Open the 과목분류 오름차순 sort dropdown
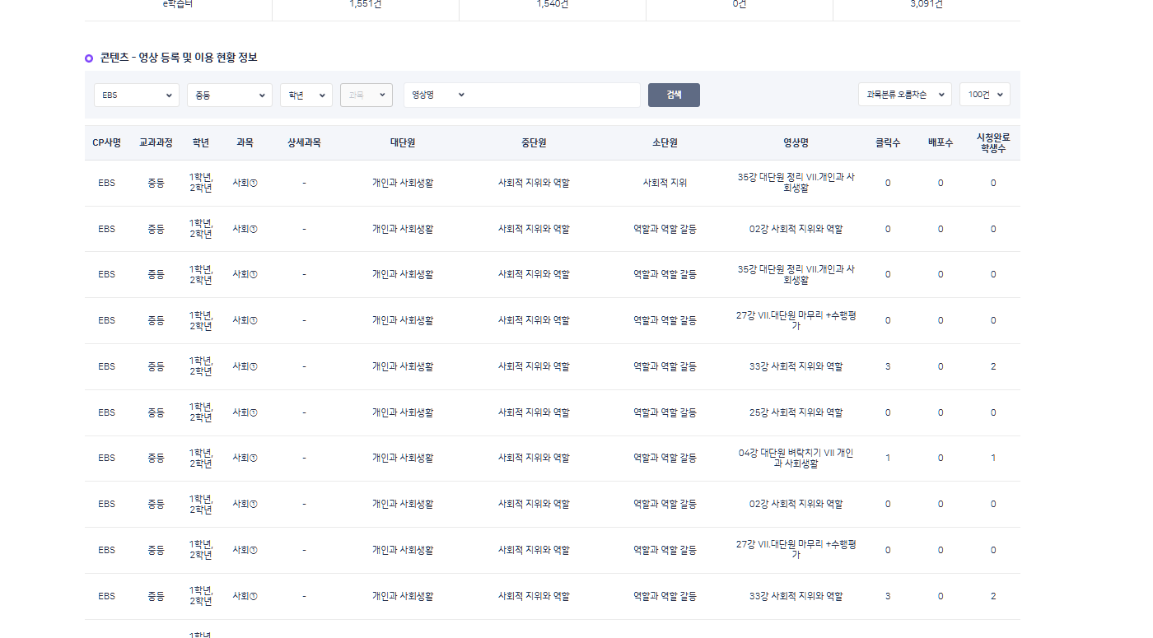The image size is (1153, 638). [x=904, y=95]
